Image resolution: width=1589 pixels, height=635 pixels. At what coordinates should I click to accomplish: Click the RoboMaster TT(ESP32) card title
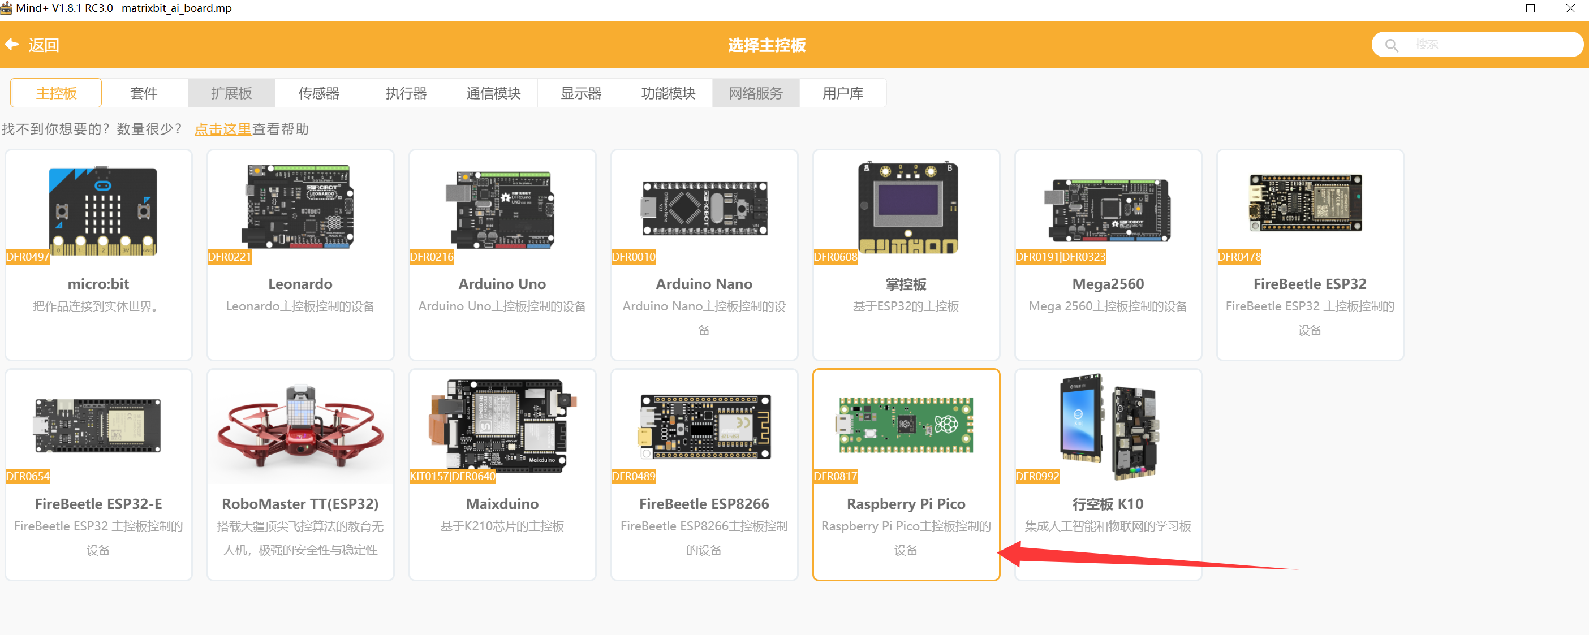click(x=300, y=504)
